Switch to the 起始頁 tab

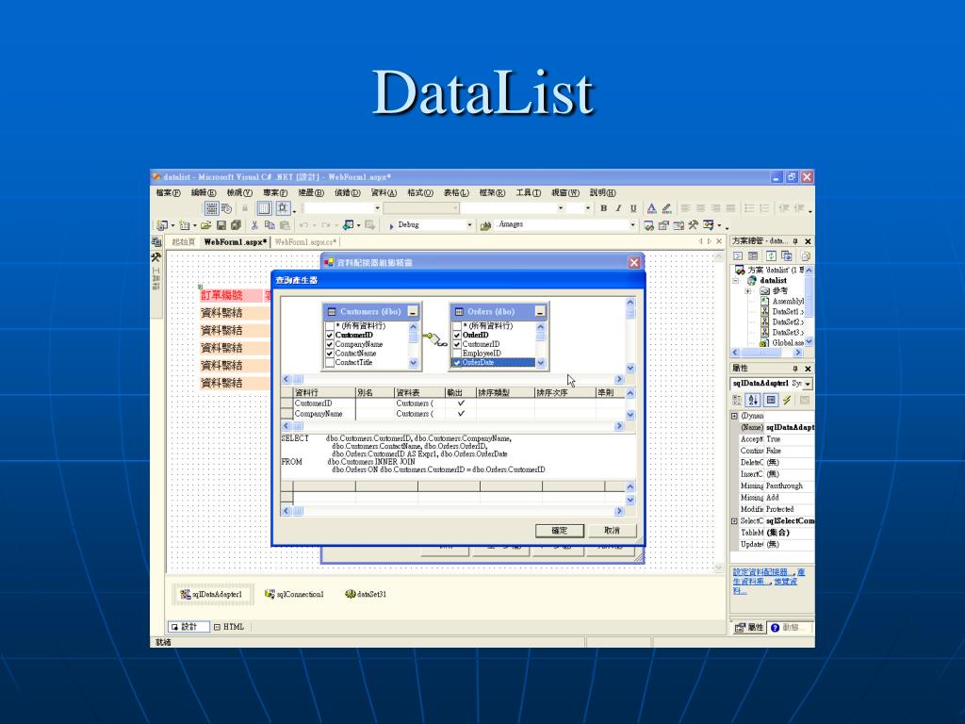click(184, 242)
